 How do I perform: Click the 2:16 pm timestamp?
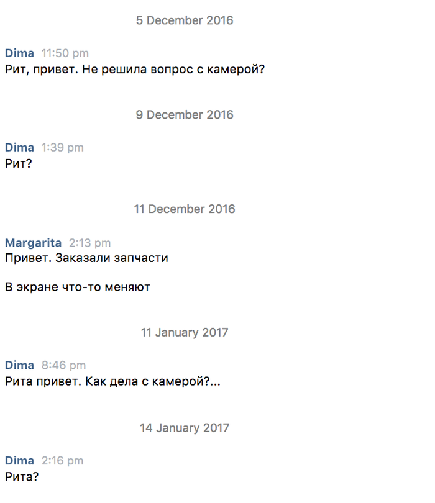point(62,461)
